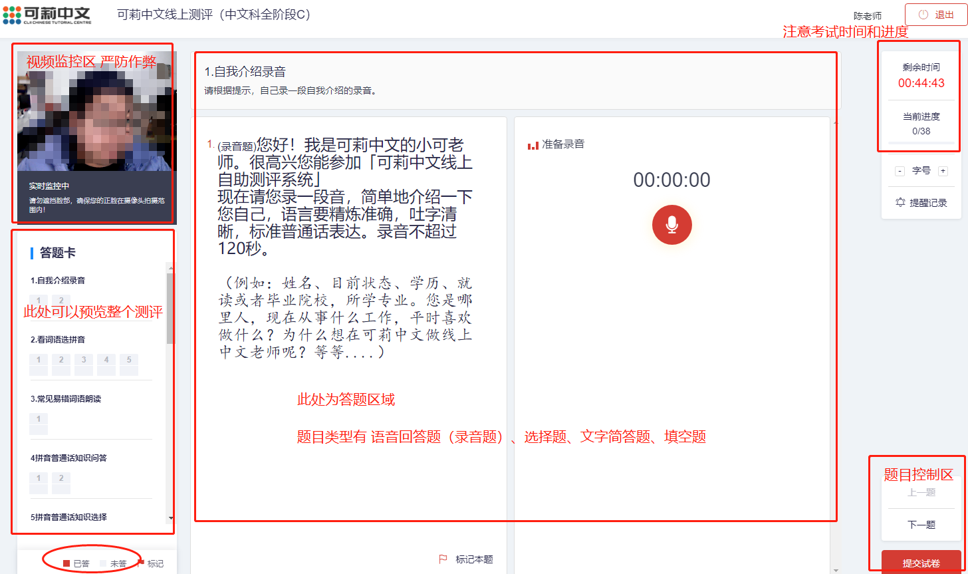Open question 5 under 看词语选拼音
This screenshot has width=968, height=574.
128,360
